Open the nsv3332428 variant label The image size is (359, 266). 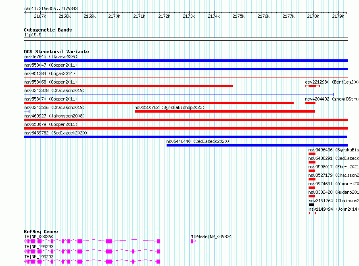click(x=334, y=192)
